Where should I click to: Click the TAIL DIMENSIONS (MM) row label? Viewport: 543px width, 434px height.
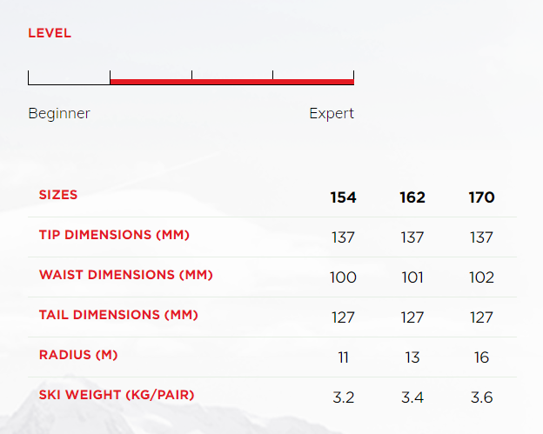118,315
